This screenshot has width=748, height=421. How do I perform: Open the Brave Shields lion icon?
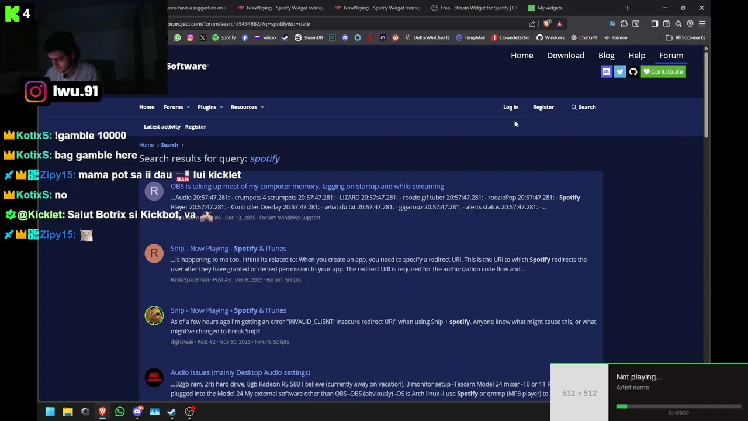[546, 24]
